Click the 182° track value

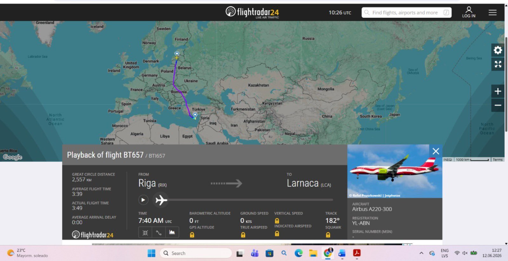click(x=332, y=221)
